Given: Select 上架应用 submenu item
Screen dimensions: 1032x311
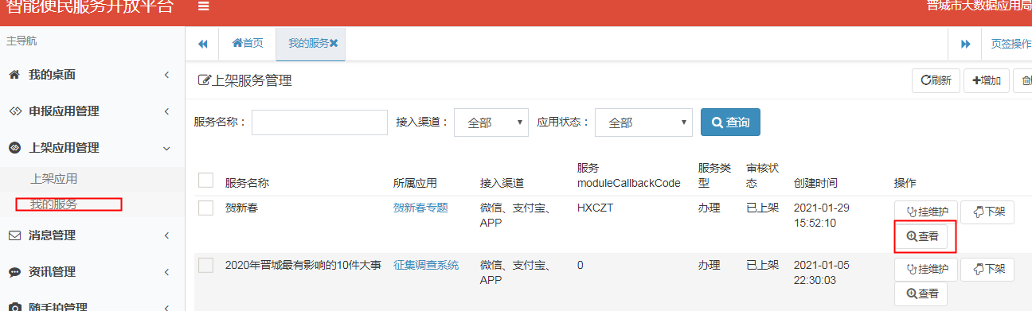Looking at the screenshot, I should 54,179.
